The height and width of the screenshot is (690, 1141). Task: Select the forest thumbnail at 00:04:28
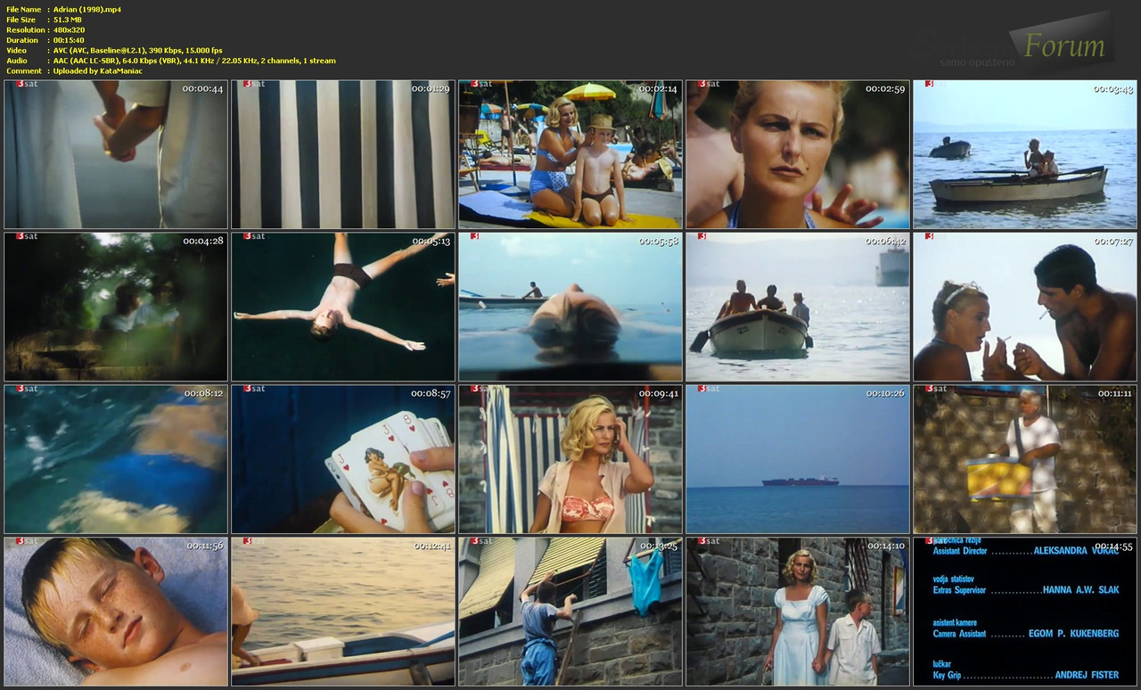click(116, 307)
